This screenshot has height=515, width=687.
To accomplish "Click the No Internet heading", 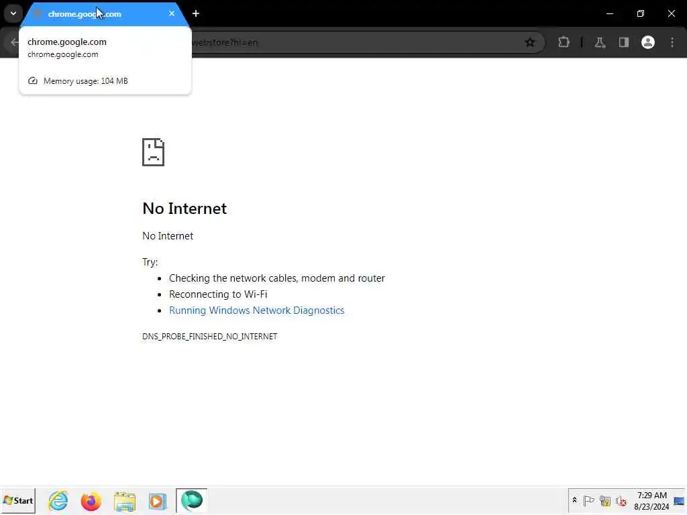I will point(184,209).
